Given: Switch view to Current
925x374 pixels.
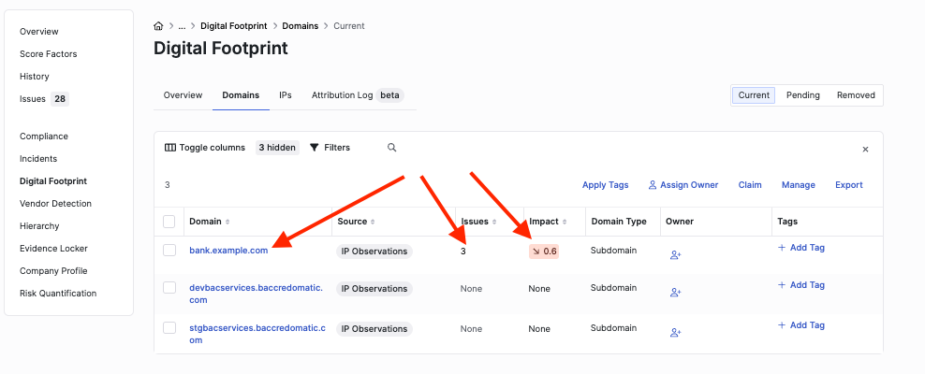Looking at the screenshot, I should coord(754,94).
